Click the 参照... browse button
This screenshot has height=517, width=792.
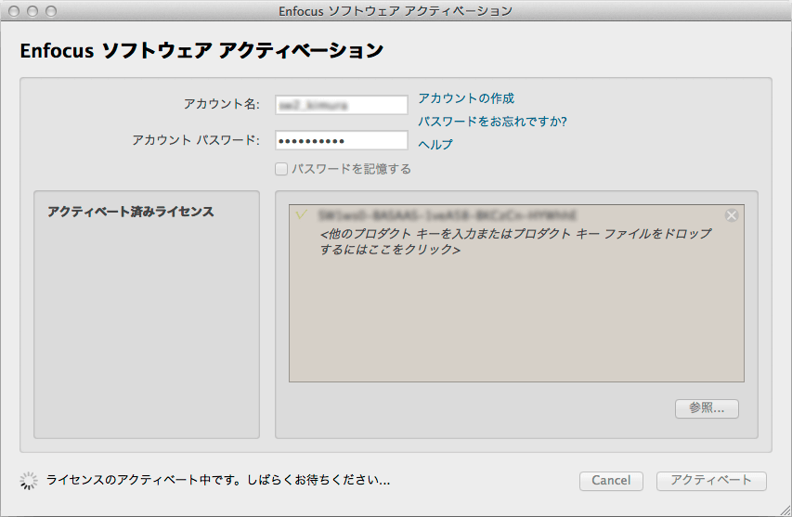coord(707,408)
